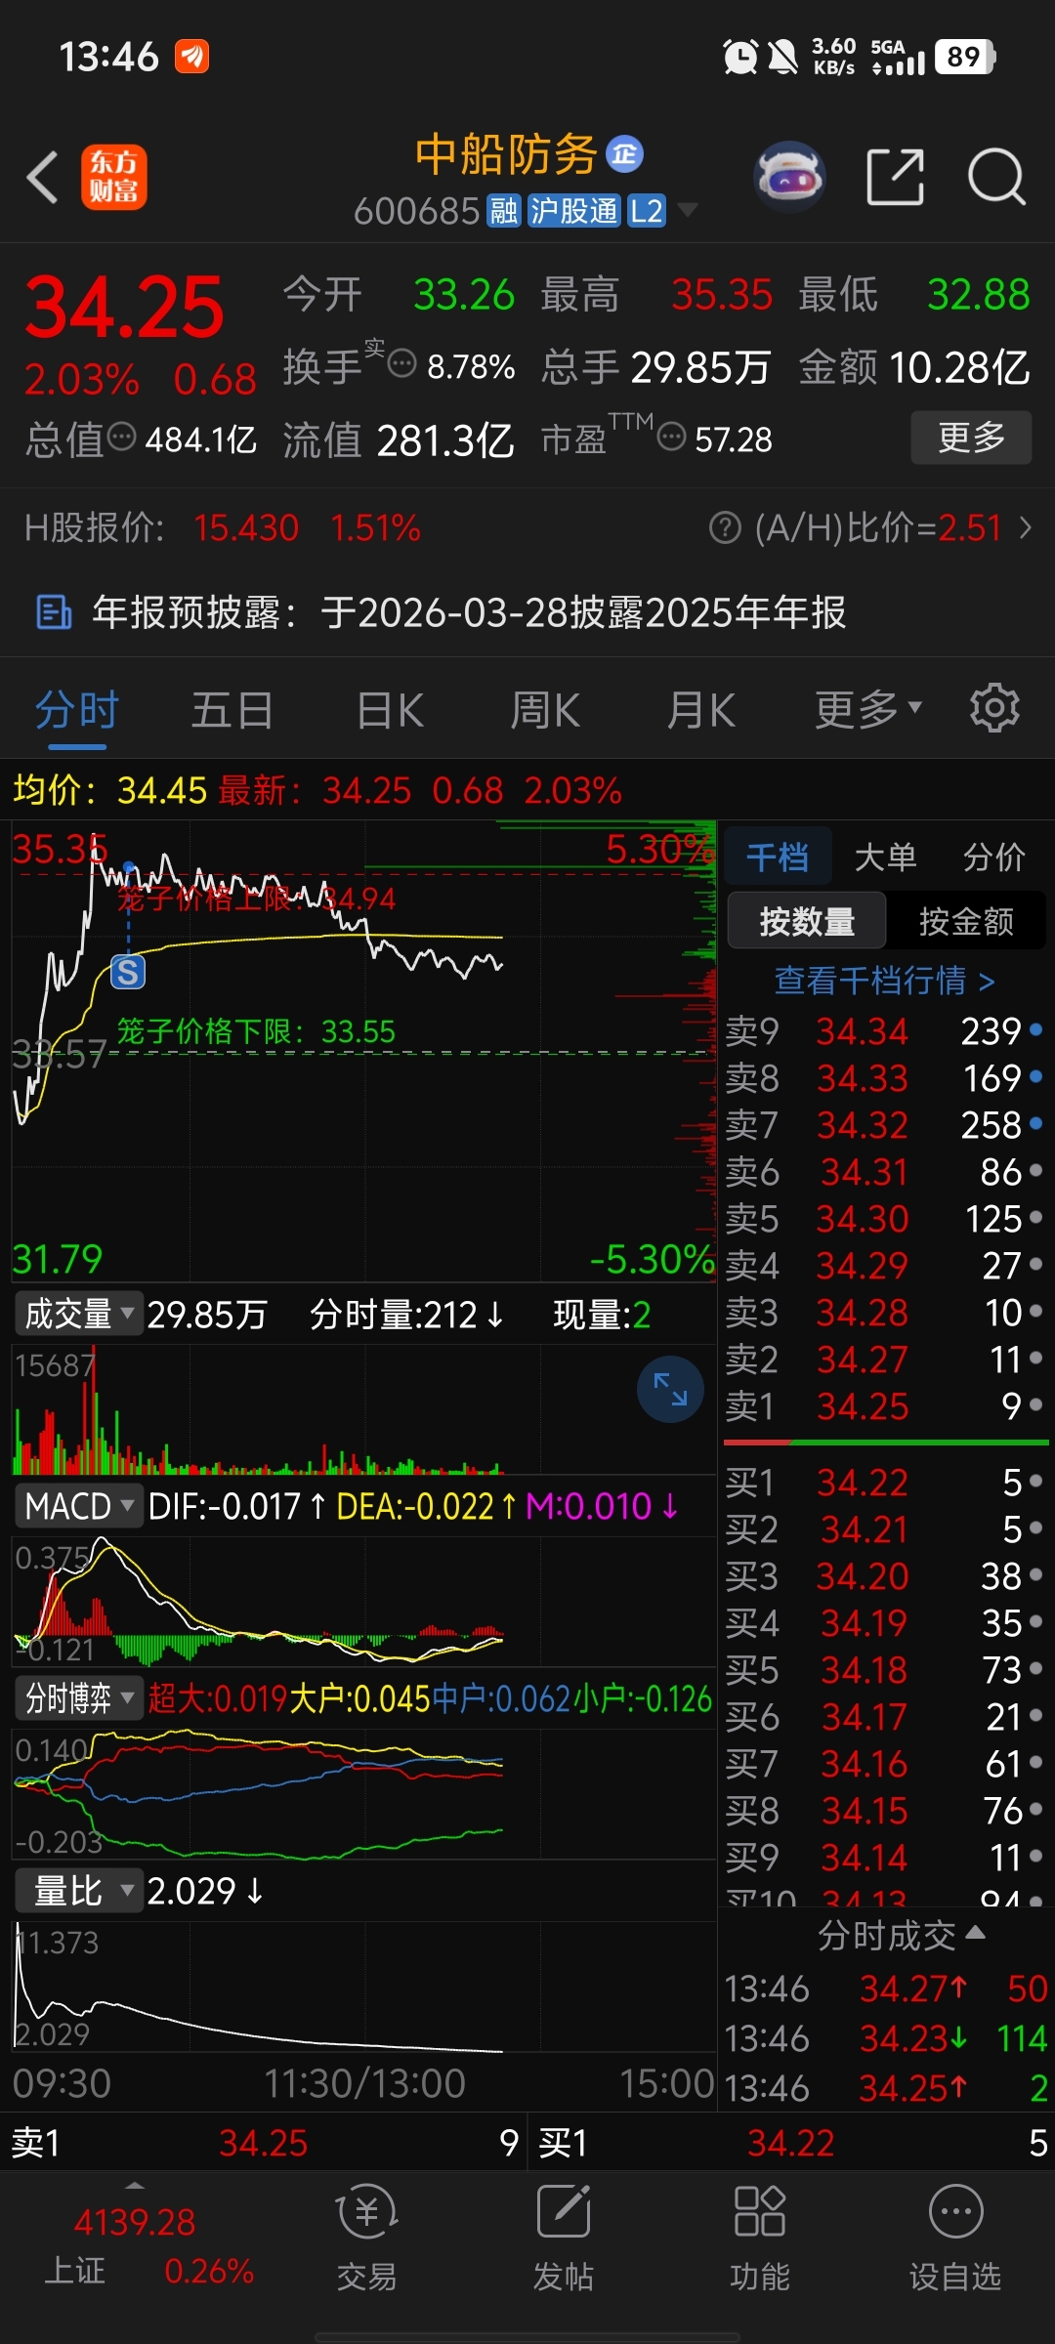The image size is (1055, 2344).
Task: Open 查看千档行情 link
Action: click(x=885, y=980)
